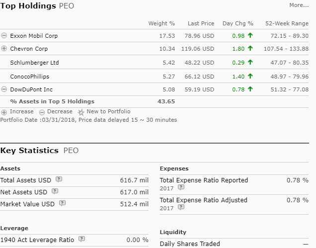
Task: Open Exxon Mobil Corp holding
Action: pyautogui.click(x=34, y=36)
